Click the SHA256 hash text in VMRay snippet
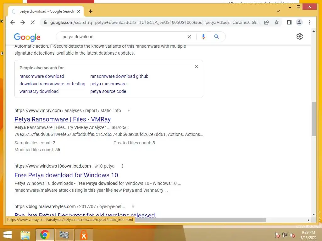322x241 pixels. tap(90, 134)
